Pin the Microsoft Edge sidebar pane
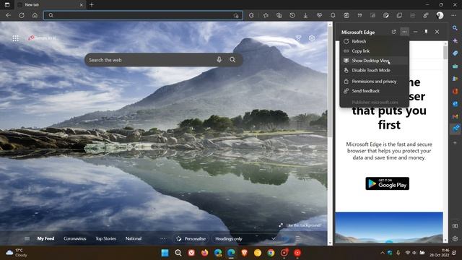The image size is (462, 260). tap(426, 32)
